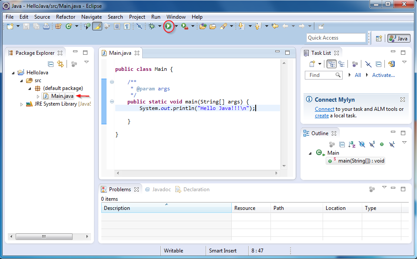Click the New Java Class toolbar icon
Screen dimensions: 417x259
[69, 27]
